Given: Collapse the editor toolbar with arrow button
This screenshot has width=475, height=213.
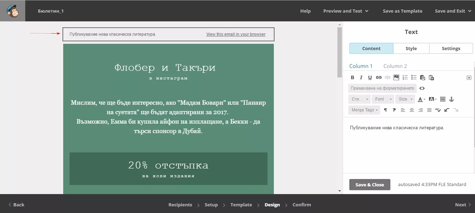Looking at the screenshot, I should (469, 77).
